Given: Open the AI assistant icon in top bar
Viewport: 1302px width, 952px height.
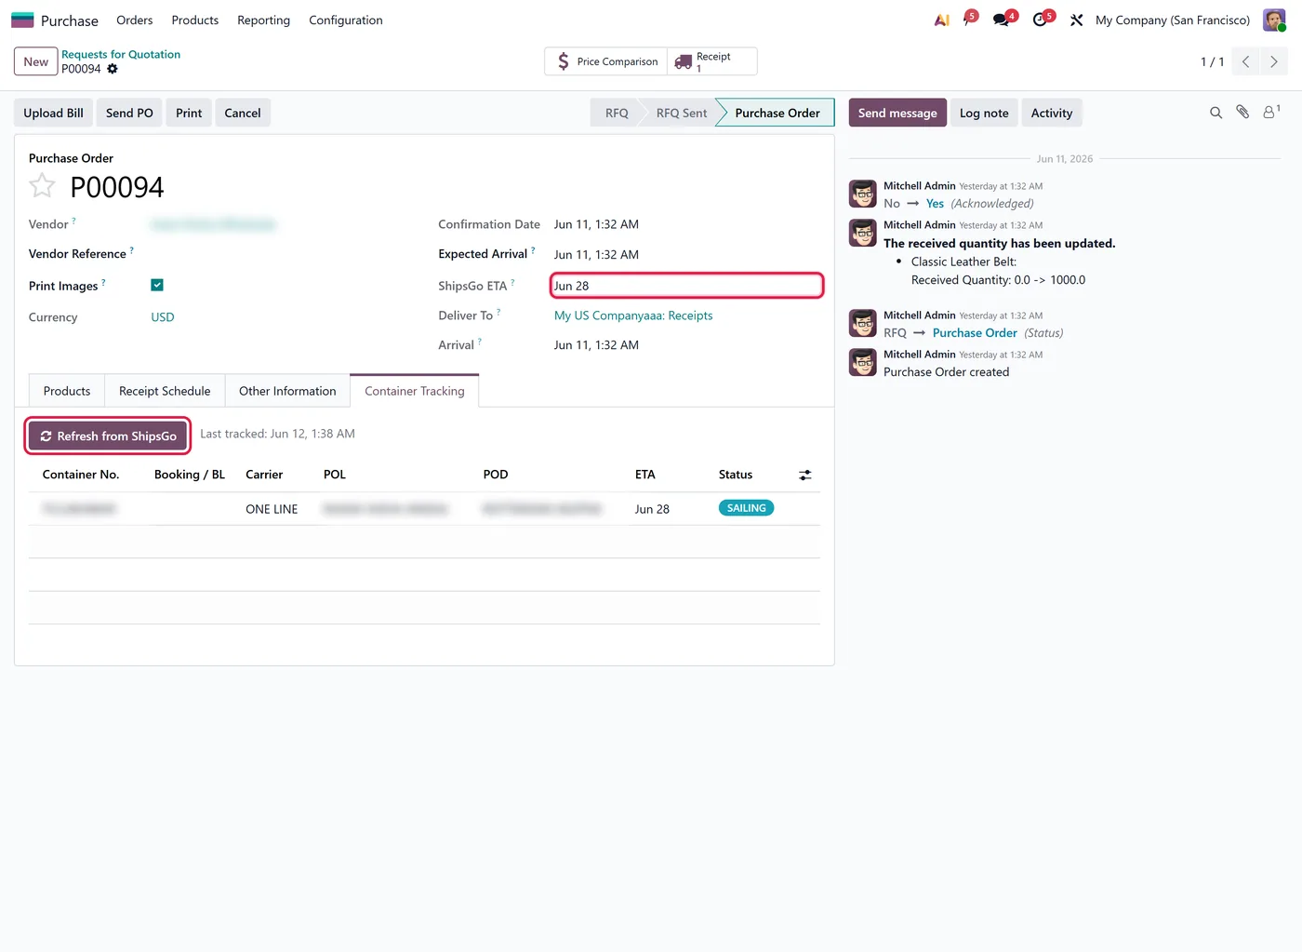Looking at the screenshot, I should 941,20.
